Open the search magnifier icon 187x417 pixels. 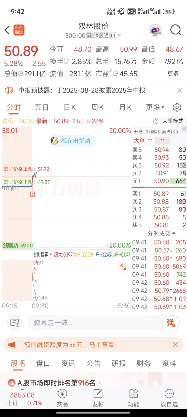176,30
